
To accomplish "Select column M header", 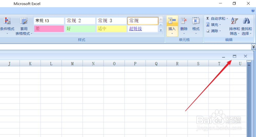I will click(x=72, y=63).
